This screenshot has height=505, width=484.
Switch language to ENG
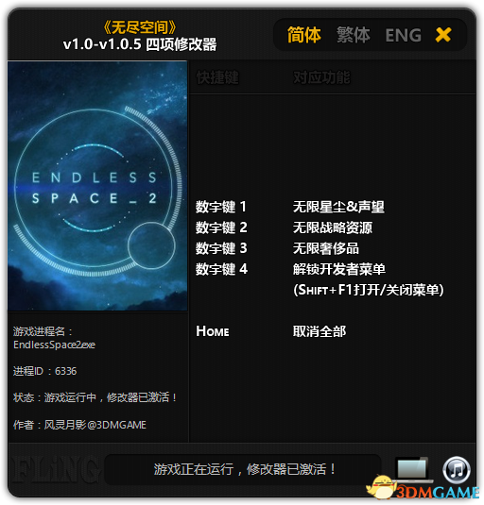click(404, 36)
